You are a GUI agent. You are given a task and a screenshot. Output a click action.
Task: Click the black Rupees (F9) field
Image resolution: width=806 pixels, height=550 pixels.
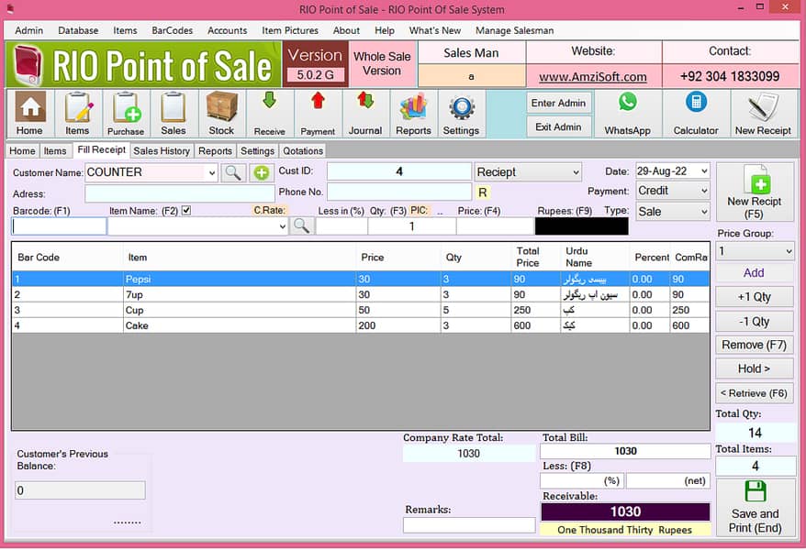(x=581, y=226)
